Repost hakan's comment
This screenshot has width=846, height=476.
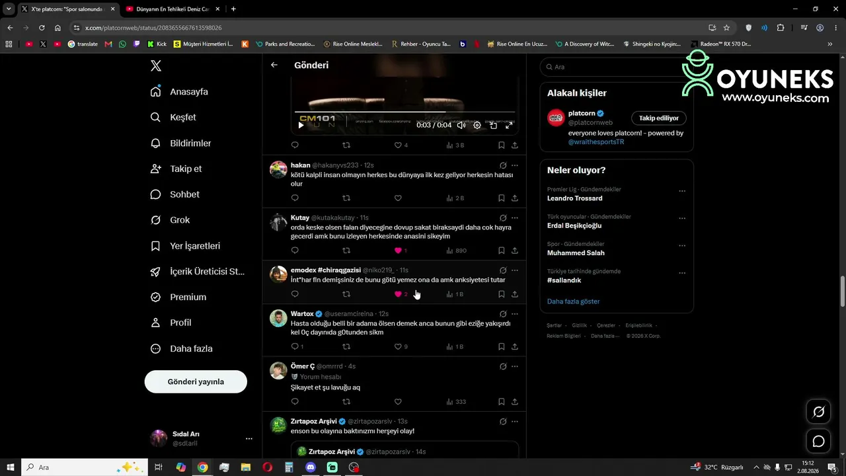click(346, 198)
